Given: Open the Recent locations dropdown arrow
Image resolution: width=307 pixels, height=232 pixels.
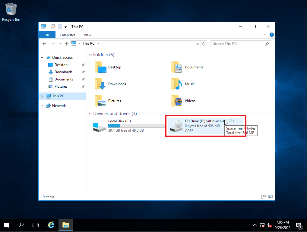Looking at the screenshot, I should pyautogui.click(x=60, y=44).
